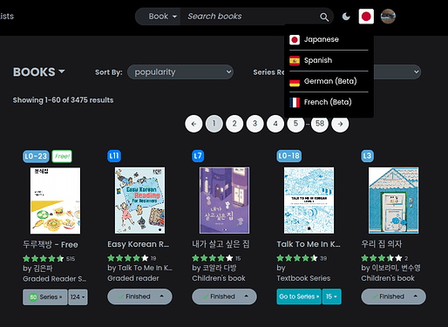This screenshot has width=448, height=327.
Task: Toggle Finished status on 내가 살고 싶은 집
Action: [x=219, y=296]
